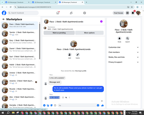
Task: Open the notifications bell
Action: (x=133, y=13)
